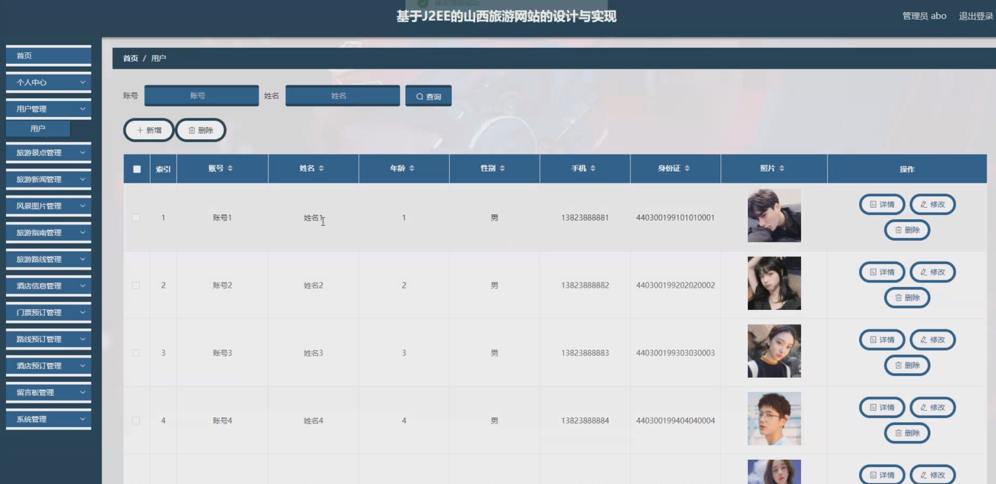The width and height of the screenshot is (996, 484).
Task: Click 删除 for 账号4 row
Action: tap(907, 433)
